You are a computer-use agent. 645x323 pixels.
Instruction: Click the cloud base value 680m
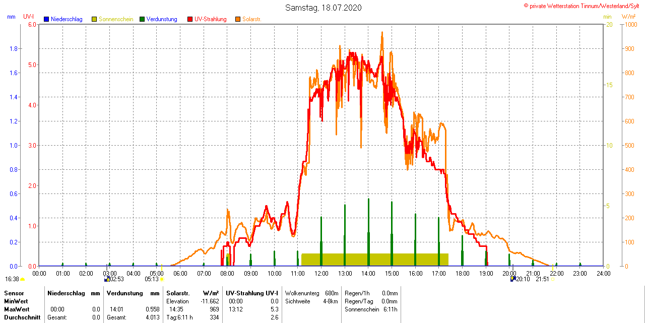pos(332,293)
